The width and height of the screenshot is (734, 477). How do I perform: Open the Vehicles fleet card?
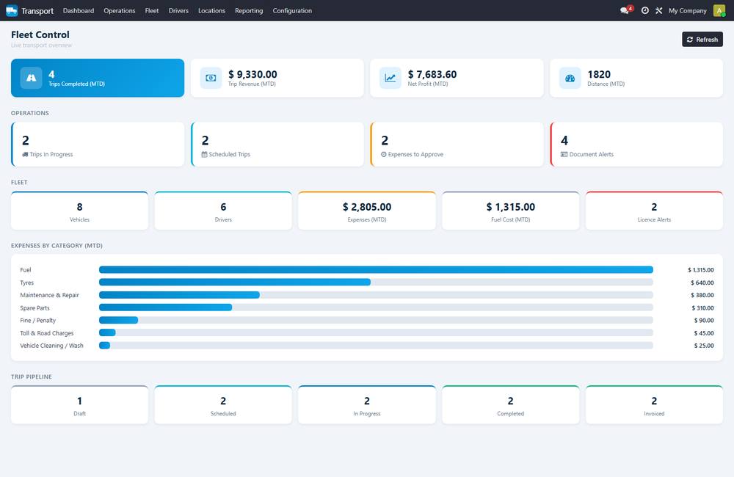tap(79, 211)
